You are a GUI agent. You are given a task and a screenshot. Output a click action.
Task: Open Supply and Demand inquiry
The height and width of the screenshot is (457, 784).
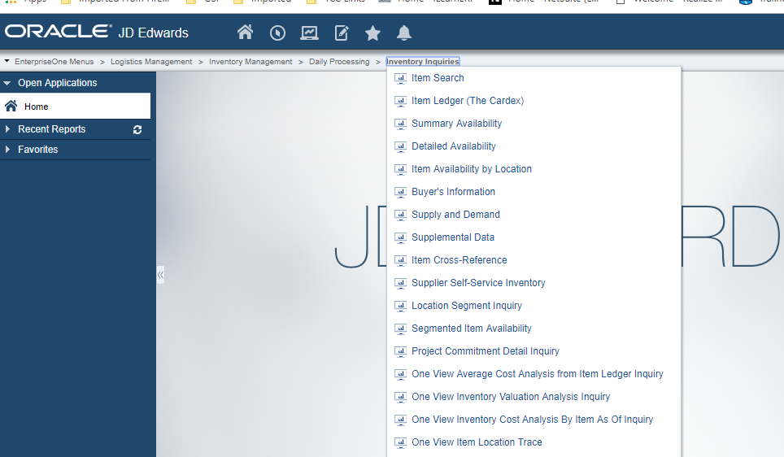pos(455,215)
